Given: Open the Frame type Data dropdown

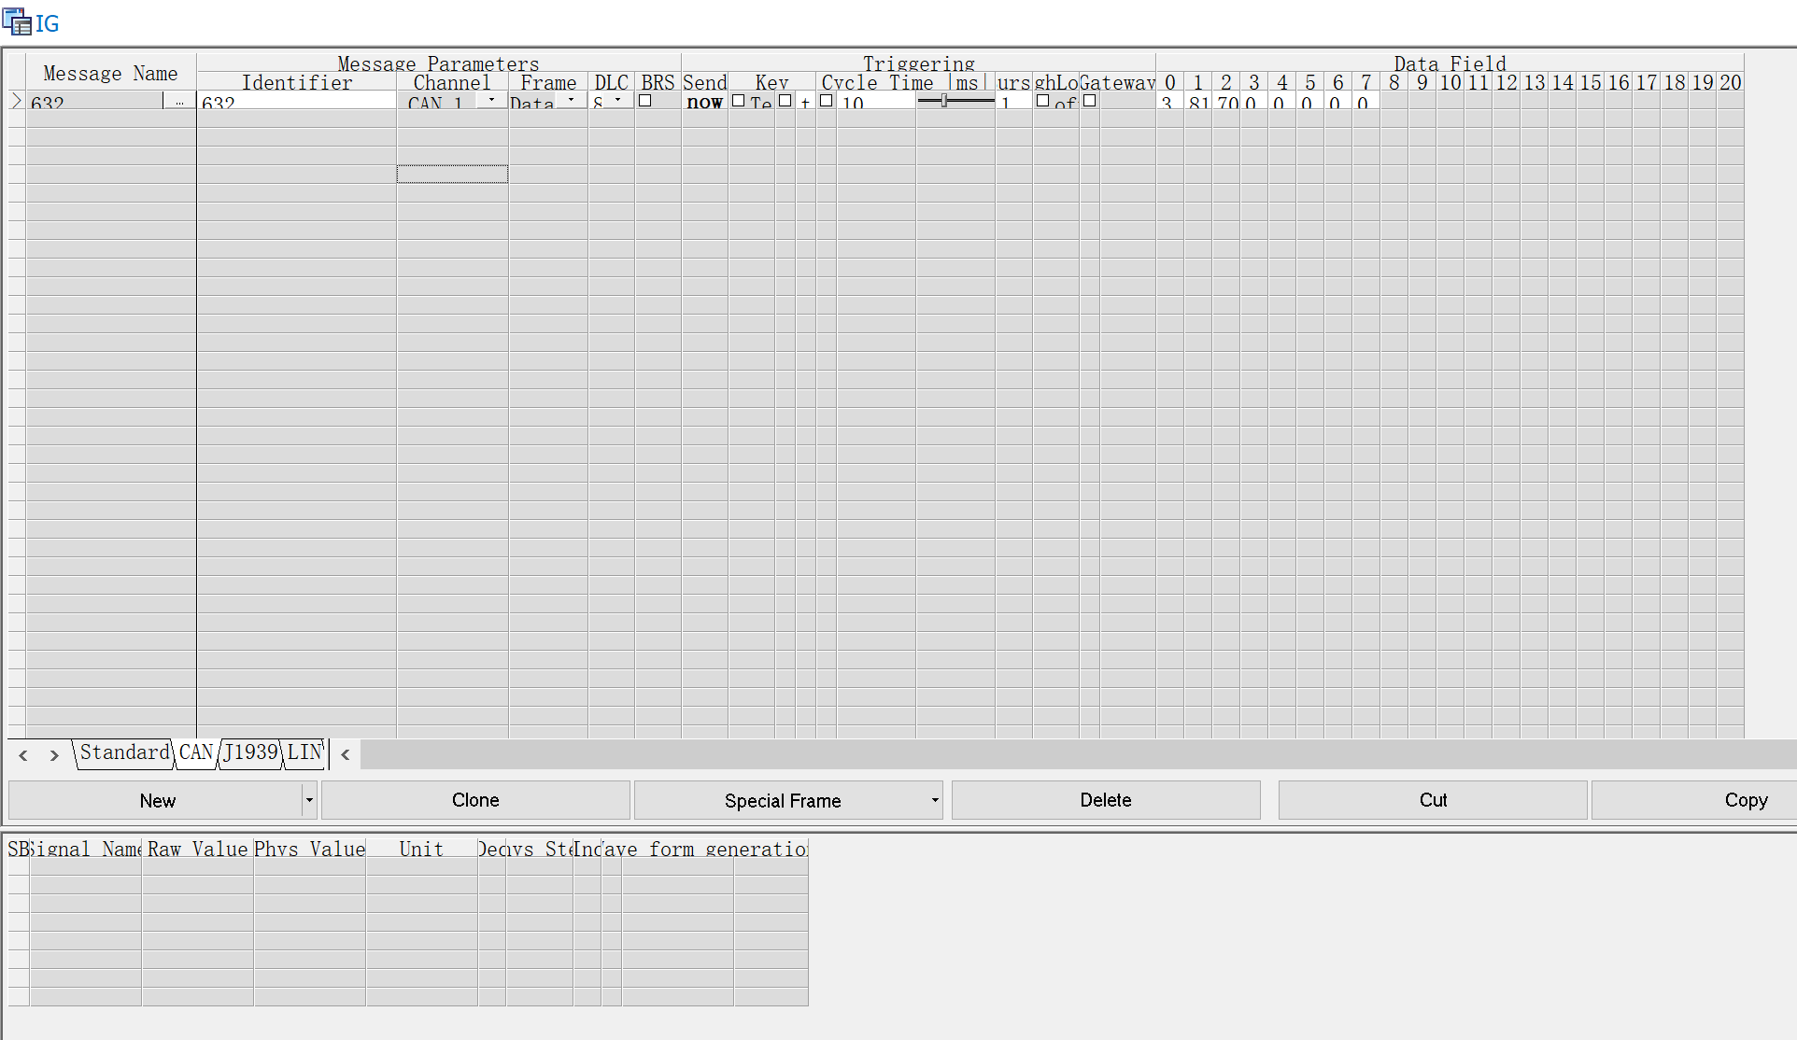Looking at the screenshot, I should click(571, 100).
